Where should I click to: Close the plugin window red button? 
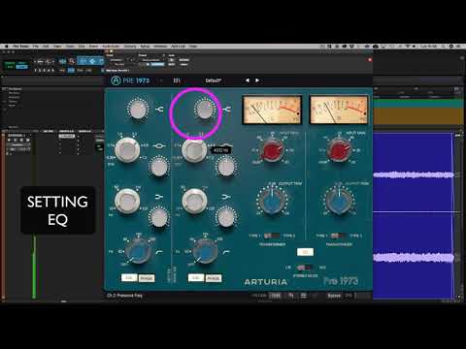click(370, 60)
